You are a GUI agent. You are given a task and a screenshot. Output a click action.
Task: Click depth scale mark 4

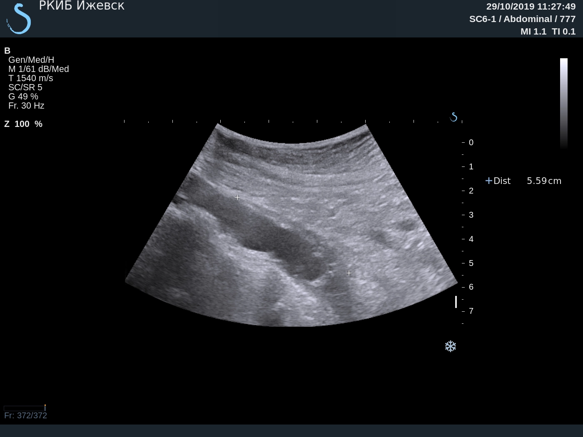click(x=471, y=239)
